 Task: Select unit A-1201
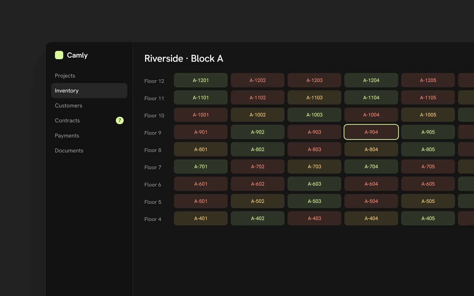pyautogui.click(x=201, y=80)
